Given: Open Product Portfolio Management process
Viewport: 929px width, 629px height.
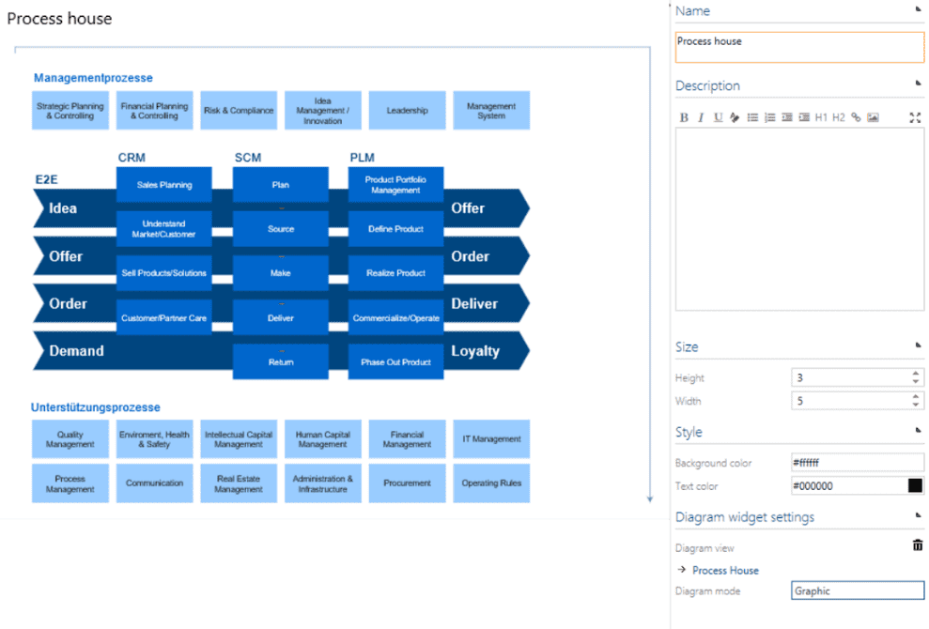Looking at the screenshot, I should pos(395,185).
